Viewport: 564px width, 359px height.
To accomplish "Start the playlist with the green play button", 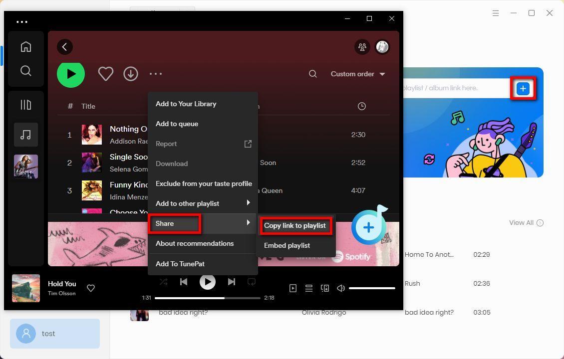I will pyautogui.click(x=71, y=74).
